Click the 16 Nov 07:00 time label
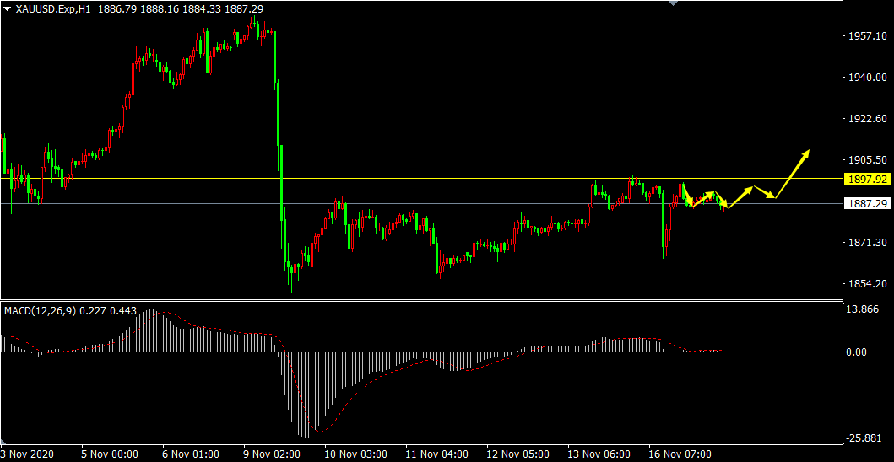 (680, 454)
